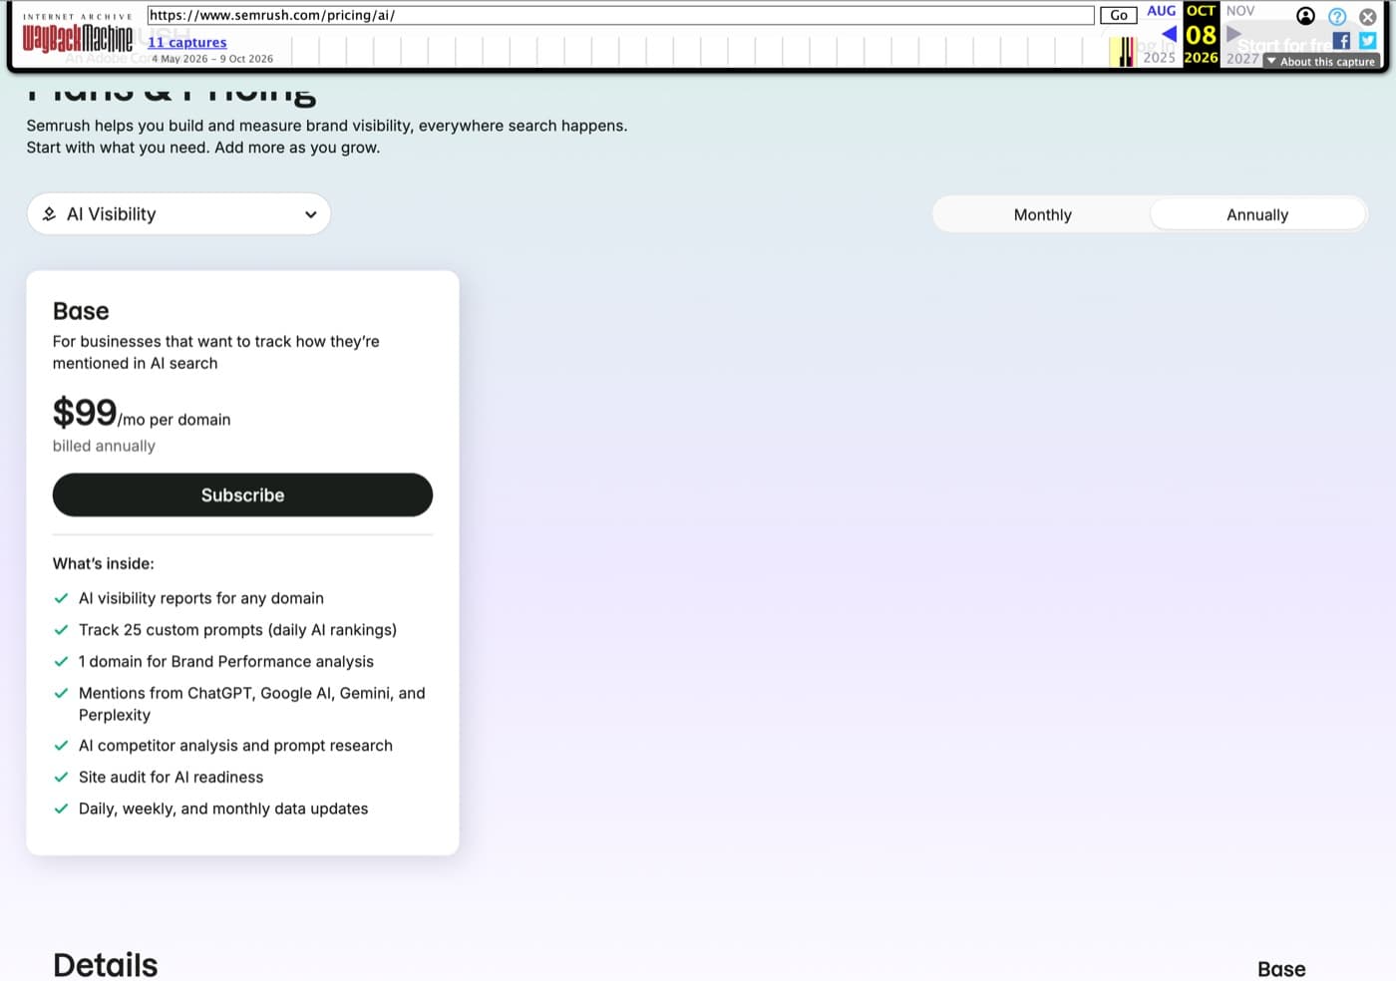1396x981 pixels.
Task: Switch billing to Monthly
Action: [1042, 214]
